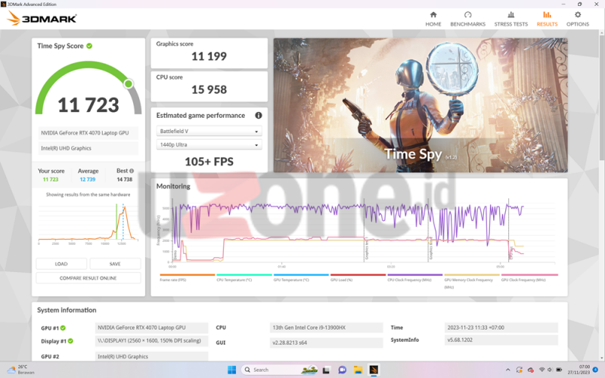This screenshot has height=378, width=605.
Task: Click the SystemInfo version v5.68.1202
Action: coord(501,339)
